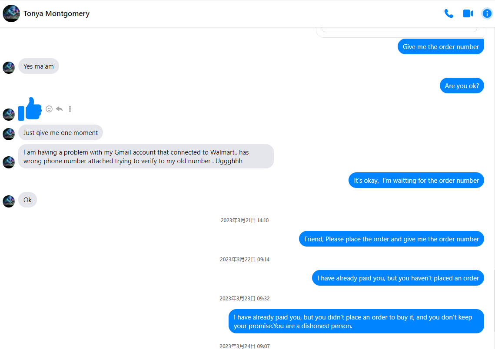This screenshot has width=495, height=349.
Task: Select the "Give me the order number" bubble
Action: click(x=441, y=47)
